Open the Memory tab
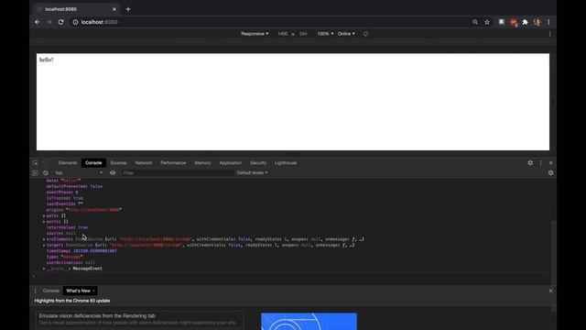The height and width of the screenshot is (330, 586). coord(202,163)
